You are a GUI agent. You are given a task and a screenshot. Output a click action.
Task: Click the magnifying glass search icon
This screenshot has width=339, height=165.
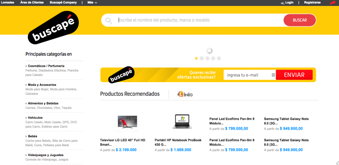pyautogui.click(x=109, y=20)
